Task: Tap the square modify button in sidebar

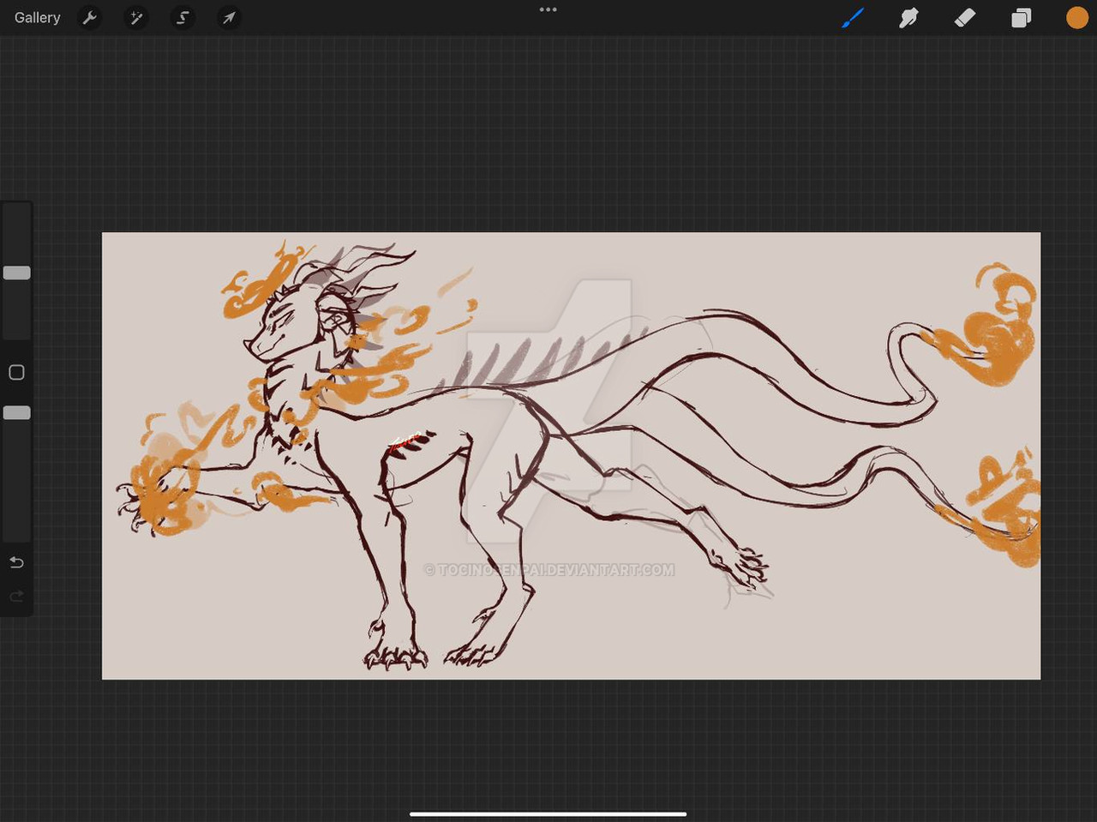Action: 16,372
